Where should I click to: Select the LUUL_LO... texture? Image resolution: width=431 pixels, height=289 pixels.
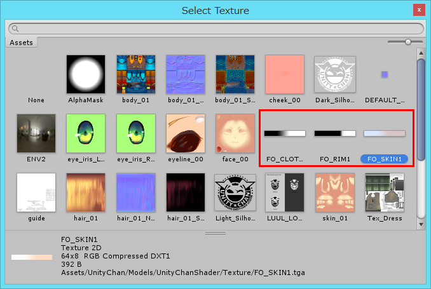tap(285, 192)
